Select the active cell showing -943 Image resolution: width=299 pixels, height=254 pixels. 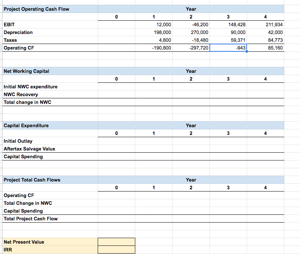[228, 48]
